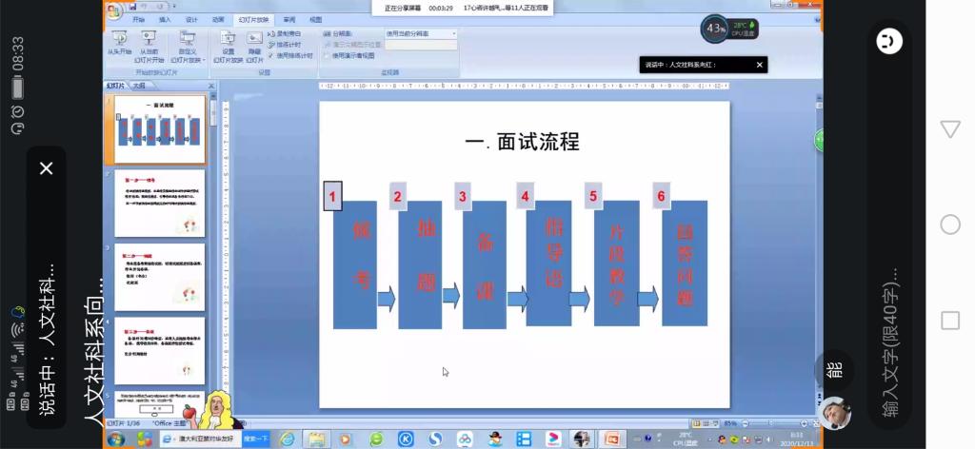Click Record Narration (录制旁白) icon

271,33
